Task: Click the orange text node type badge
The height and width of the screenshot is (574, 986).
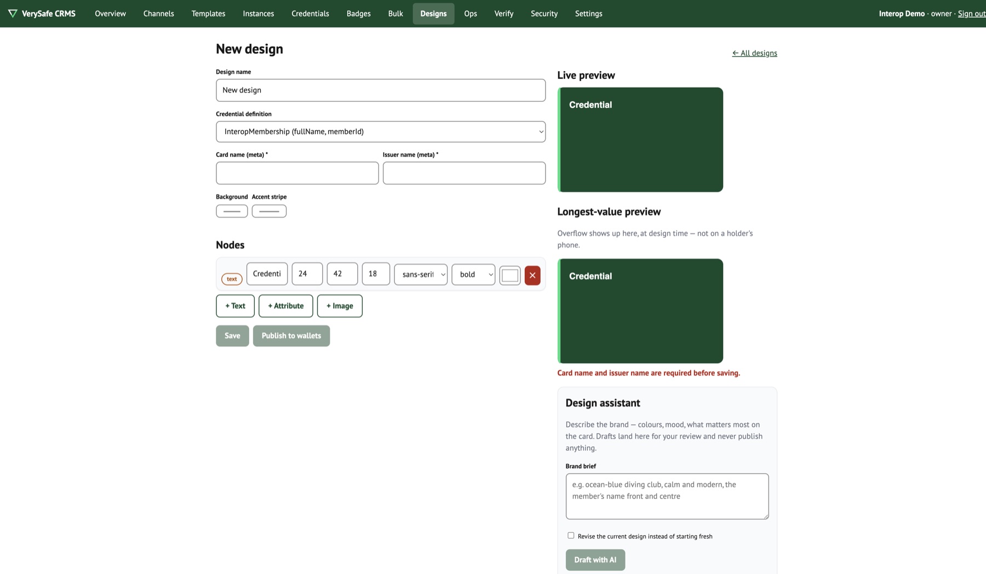Action: [x=232, y=279]
